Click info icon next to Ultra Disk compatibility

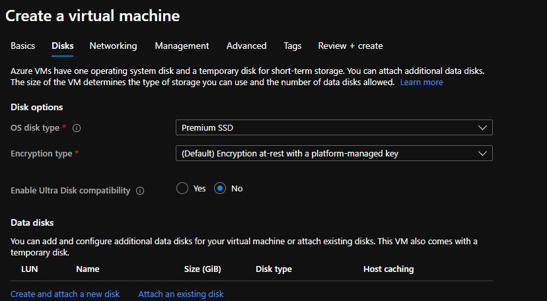(140, 191)
